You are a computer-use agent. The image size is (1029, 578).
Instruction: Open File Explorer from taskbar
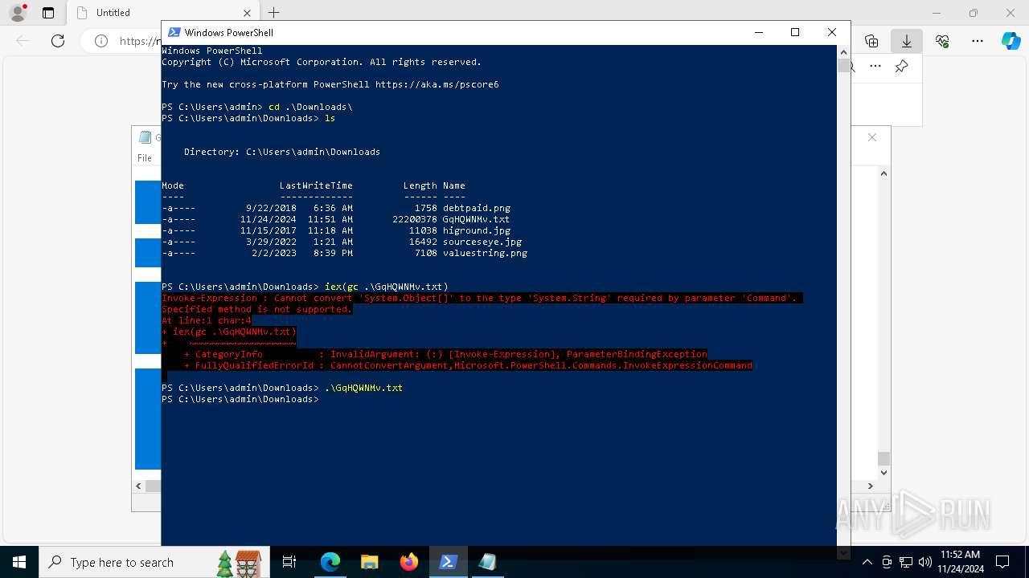370,562
